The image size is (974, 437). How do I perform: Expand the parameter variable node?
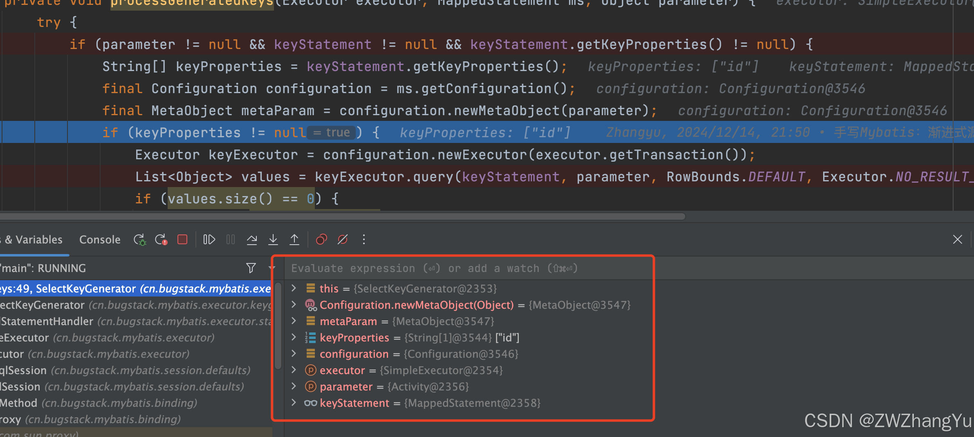click(x=294, y=386)
